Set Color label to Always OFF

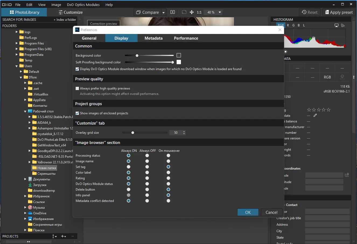click(x=147, y=173)
